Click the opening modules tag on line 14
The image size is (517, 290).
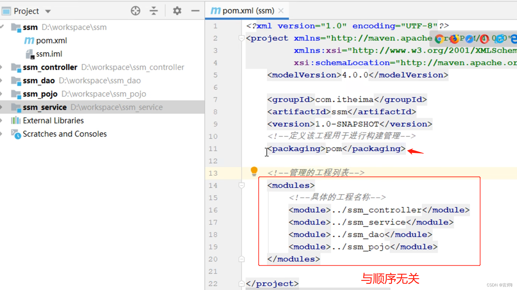pos(291,185)
